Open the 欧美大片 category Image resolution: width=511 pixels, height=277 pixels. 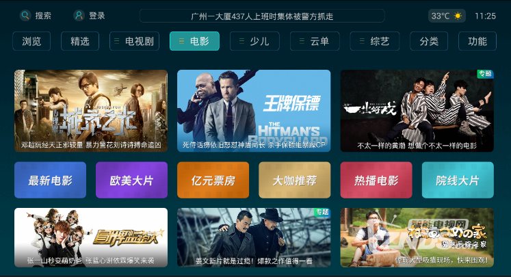click(131, 180)
